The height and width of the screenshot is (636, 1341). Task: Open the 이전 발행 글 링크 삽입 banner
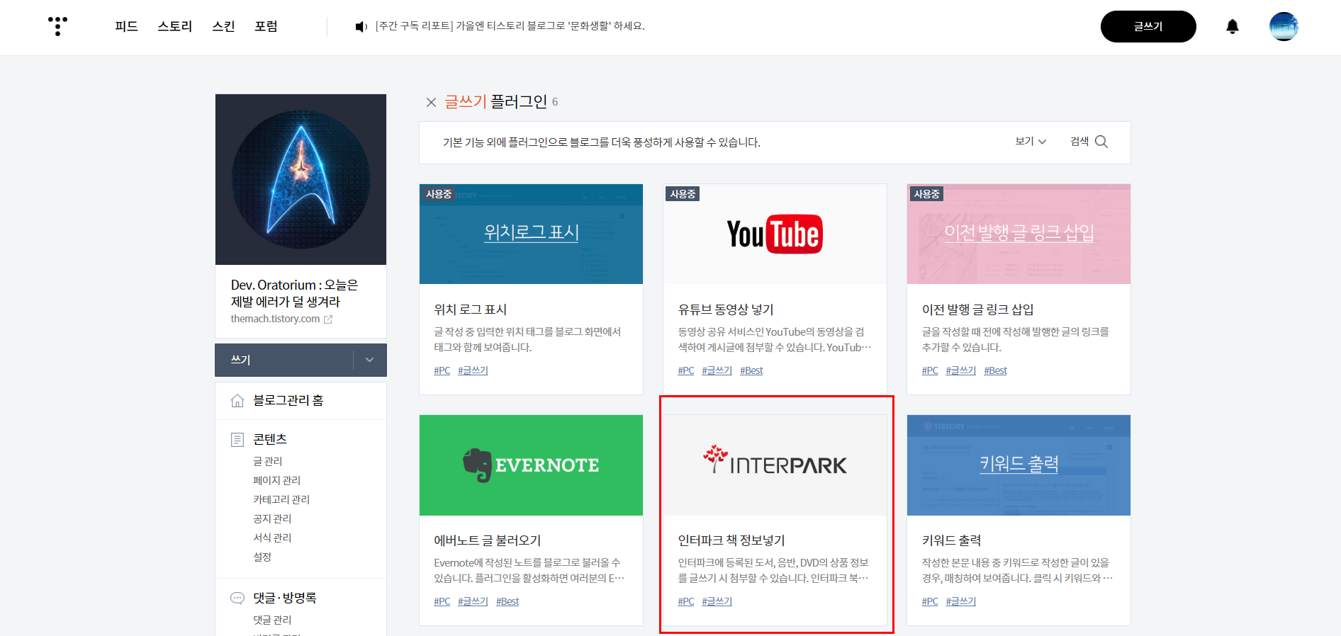(x=1019, y=234)
